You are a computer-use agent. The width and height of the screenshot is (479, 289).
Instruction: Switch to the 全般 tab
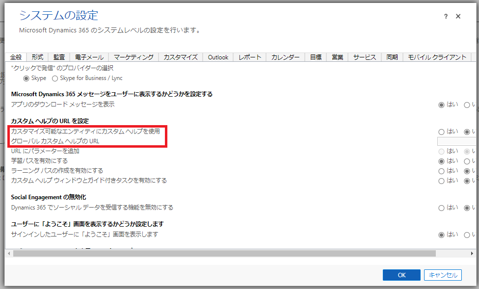(16, 57)
